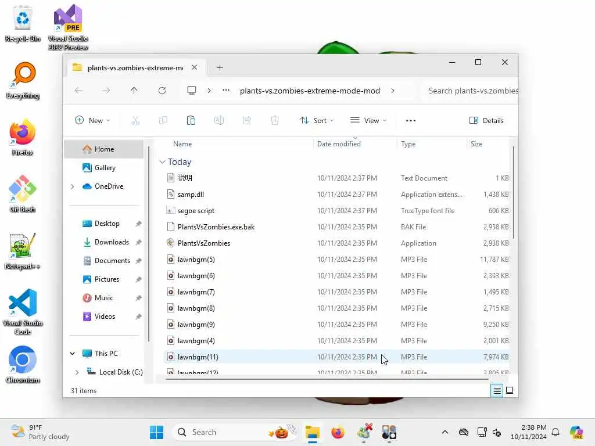
Task: Click the Share icon in toolbar
Action: tap(246, 121)
